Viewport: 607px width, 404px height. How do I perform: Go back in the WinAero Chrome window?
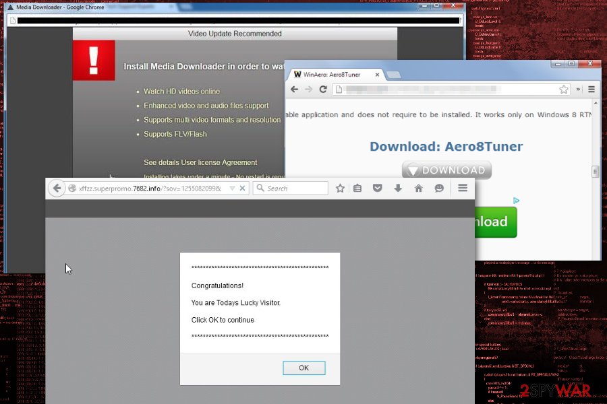[294, 90]
